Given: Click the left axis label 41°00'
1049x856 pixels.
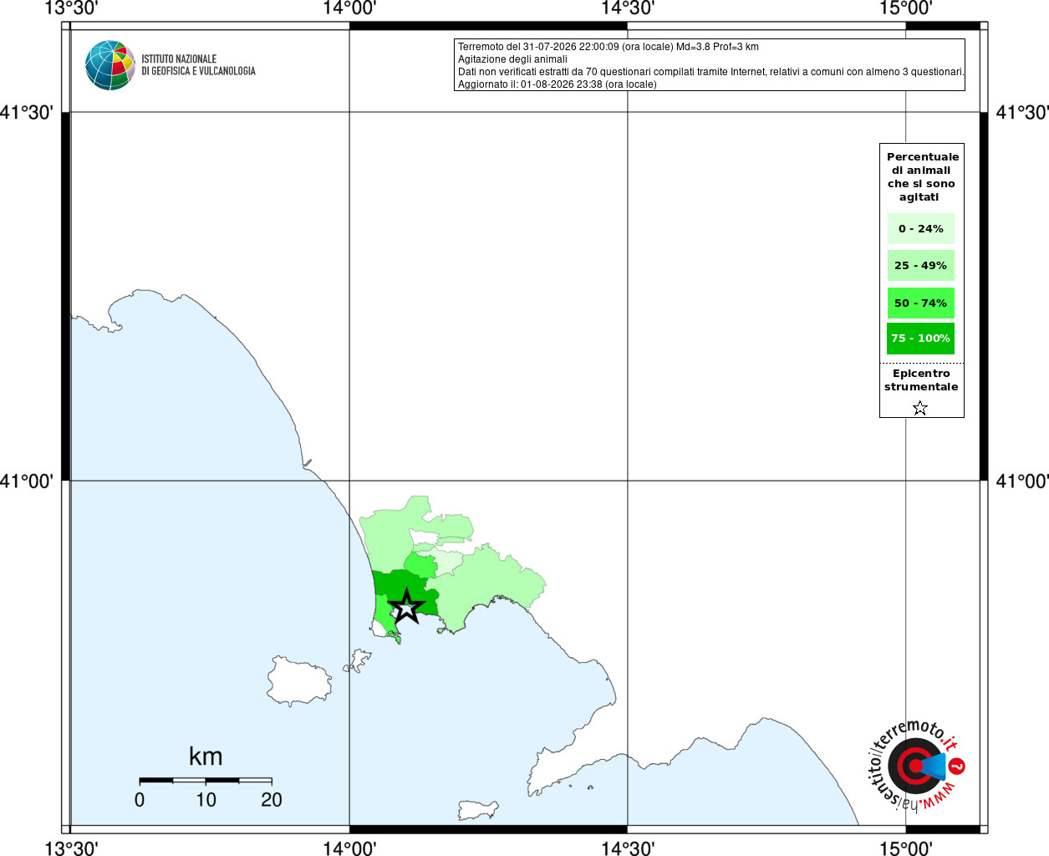Looking at the screenshot, I should [27, 481].
